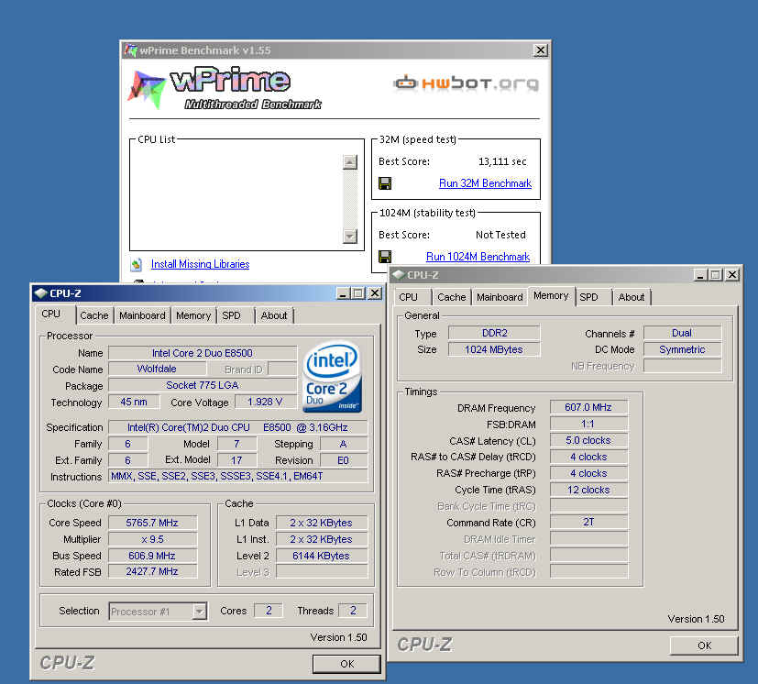Viewport: 758px width, 684px height.
Task: Click OK in left CPU-Z window
Action: pos(346,664)
